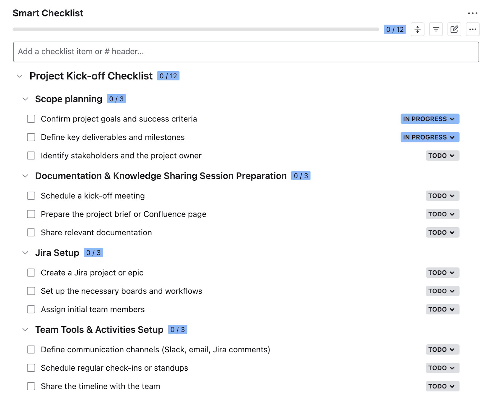Check the Share the timeline with the team item
This screenshot has width=490, height=408.
pyautogui.click(x=31, y=386)
